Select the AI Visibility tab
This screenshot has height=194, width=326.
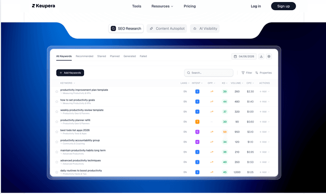205,29
